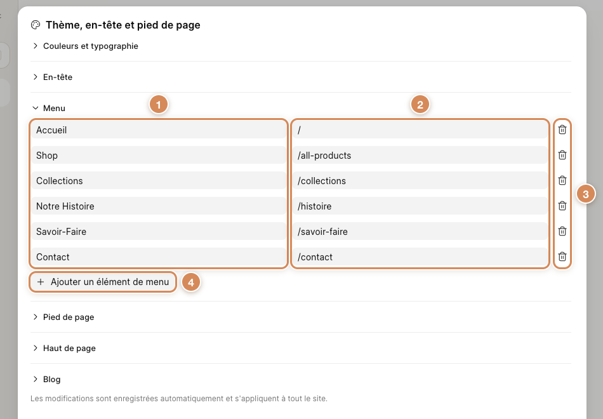Image resolution: width=603 pixels, height=419 pixels.
Task: Edit the / link field for Accueil
Action: (420, 130)
